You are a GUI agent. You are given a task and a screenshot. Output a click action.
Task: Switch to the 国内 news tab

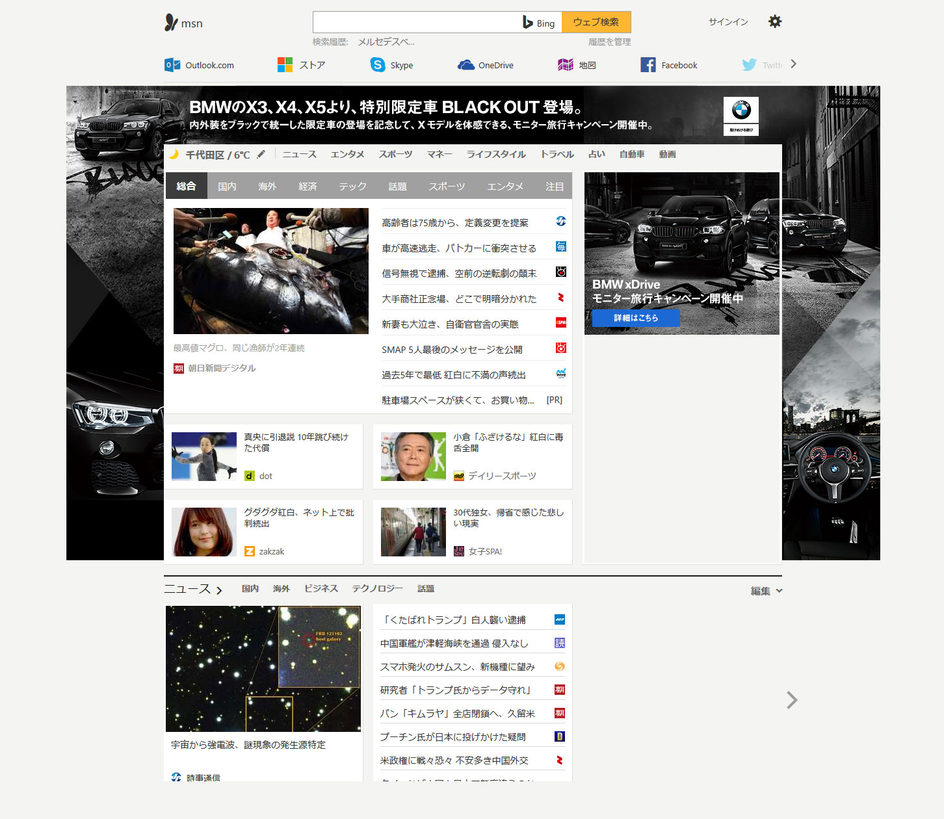point(227,187)
